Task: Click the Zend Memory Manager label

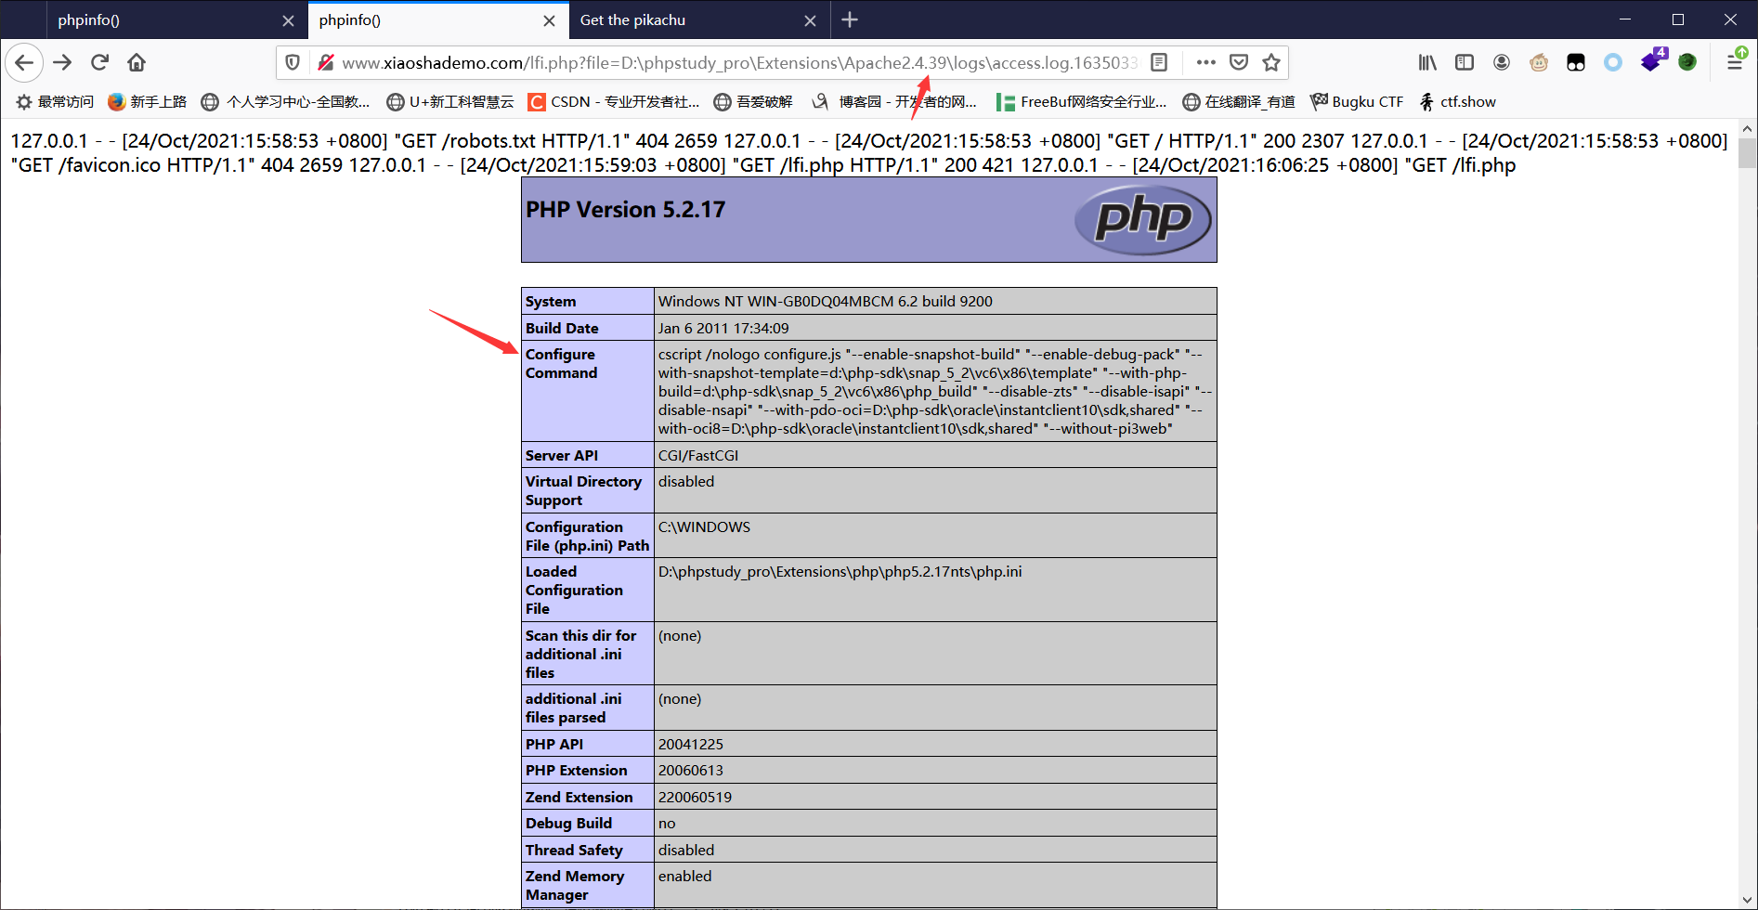Action: pyautogui.click(x=575, y=885)
